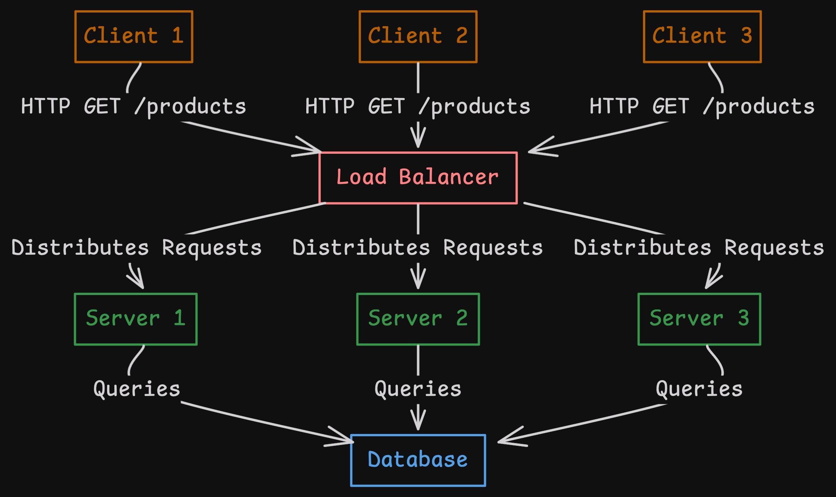Click the Queries label under Server 1
The image size is (836, 497).
click(x=137, y=388)
